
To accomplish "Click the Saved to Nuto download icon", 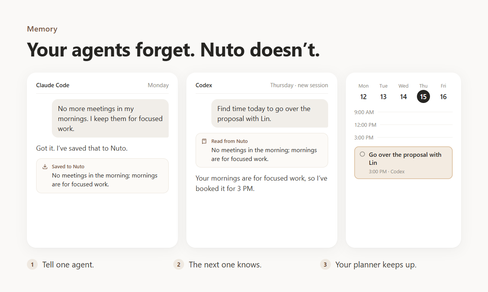I will pos(45,166).
